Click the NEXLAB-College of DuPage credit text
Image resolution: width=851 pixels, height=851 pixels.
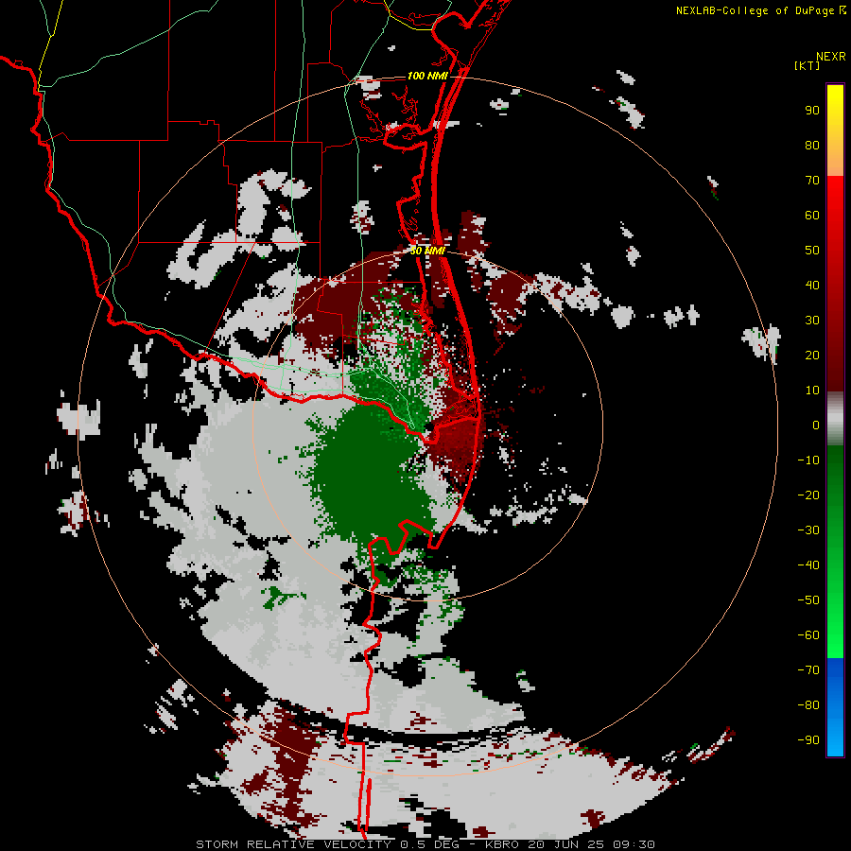click(756, 10)
